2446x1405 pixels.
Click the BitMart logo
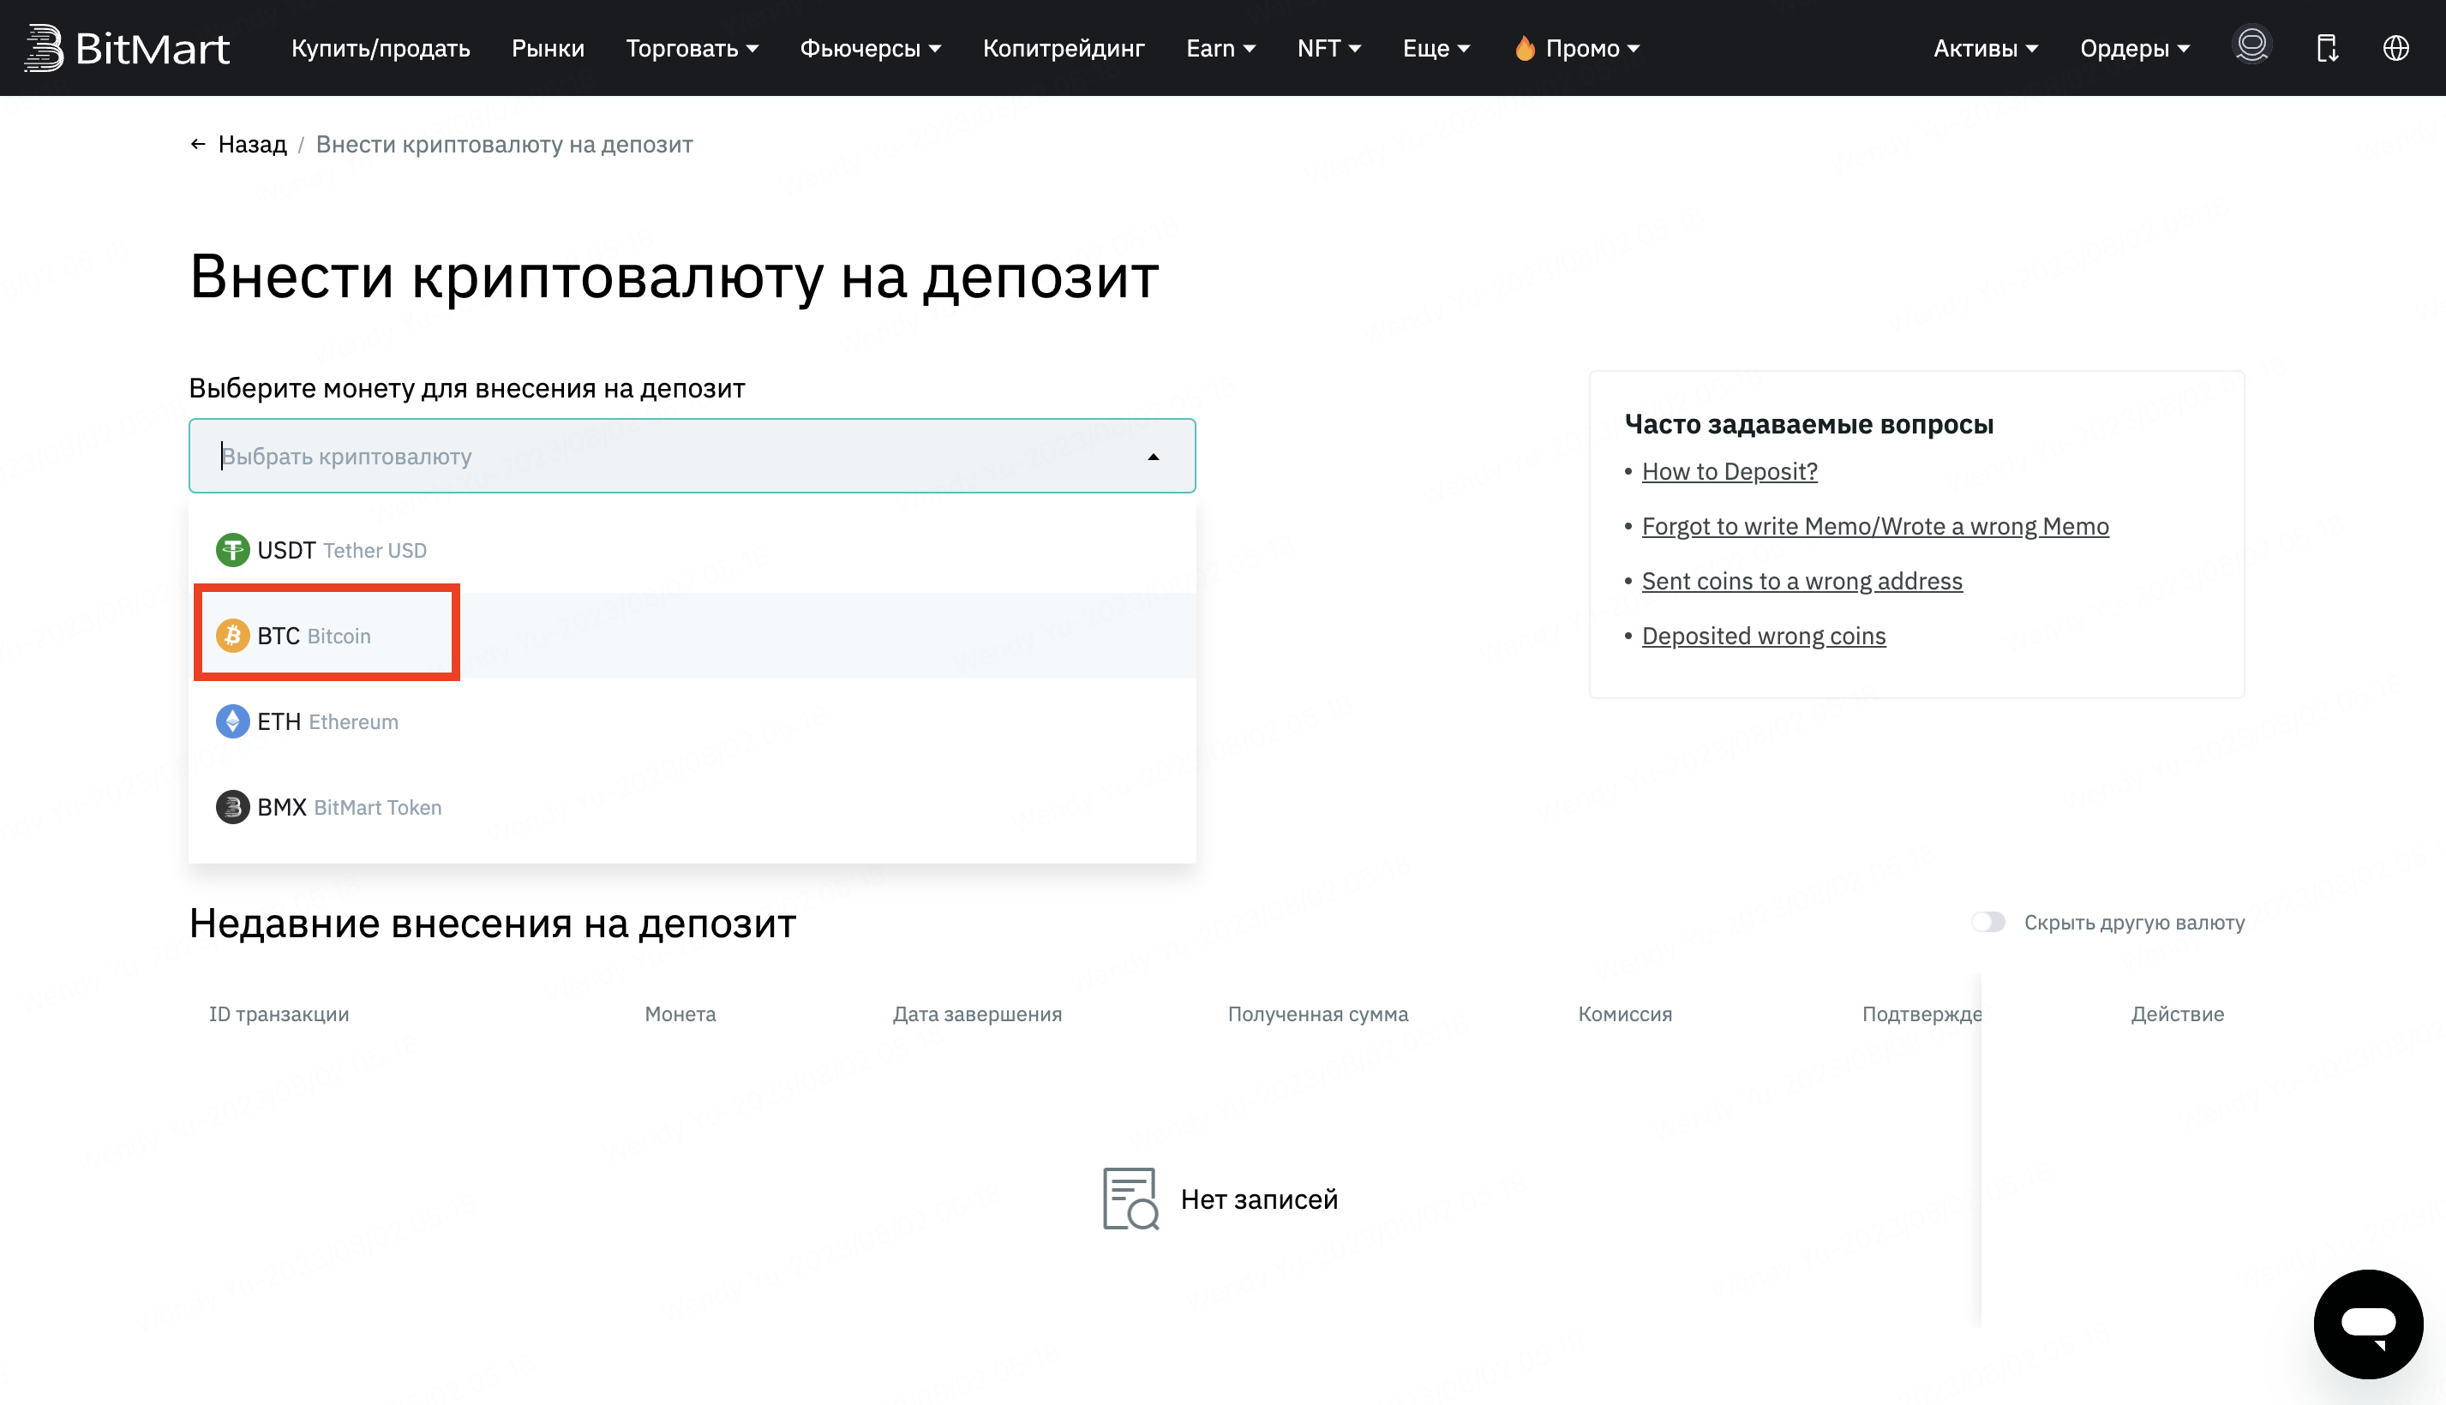[127, 47]
